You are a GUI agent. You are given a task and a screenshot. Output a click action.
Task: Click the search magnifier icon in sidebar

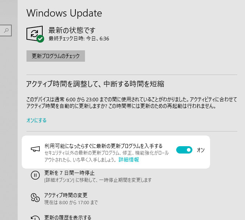pos(6,30)
